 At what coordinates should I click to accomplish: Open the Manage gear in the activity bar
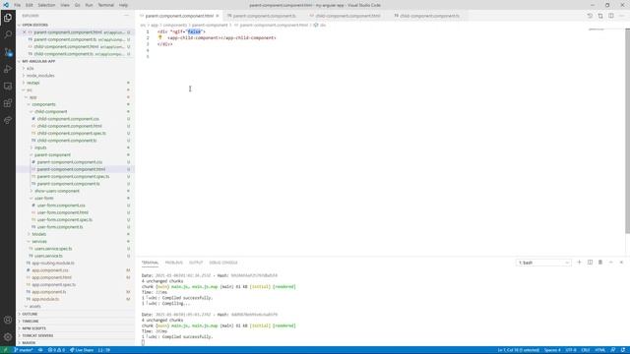click(x=8, y=336)
